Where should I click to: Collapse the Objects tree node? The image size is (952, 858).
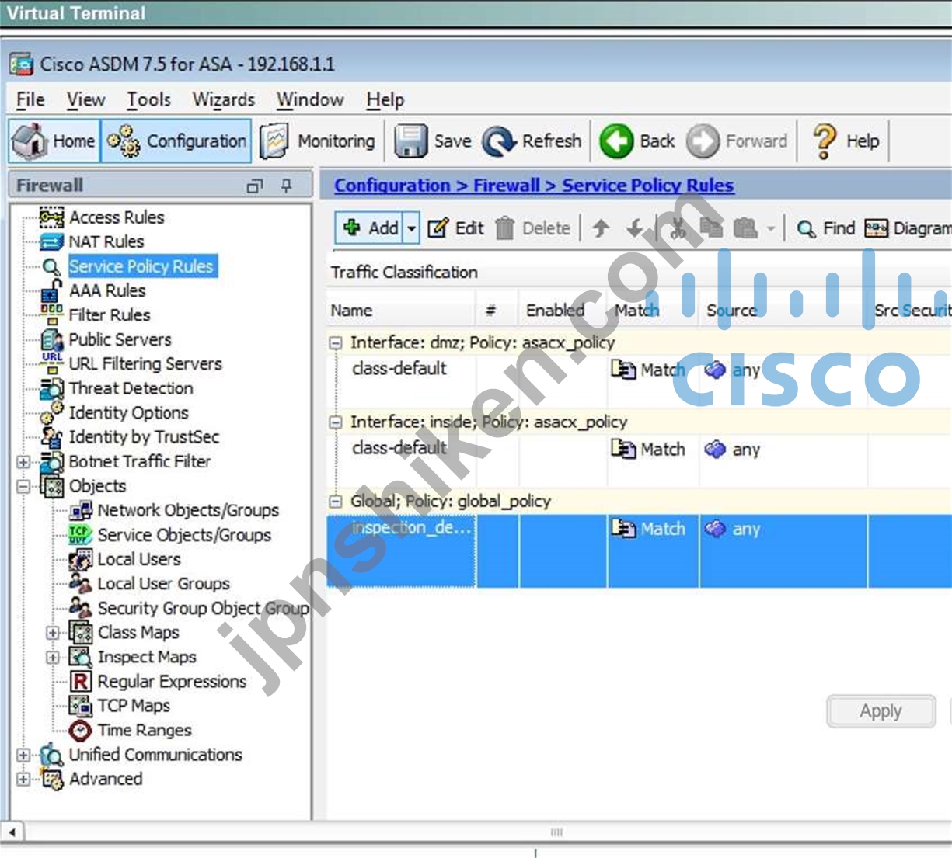(23, 487)
